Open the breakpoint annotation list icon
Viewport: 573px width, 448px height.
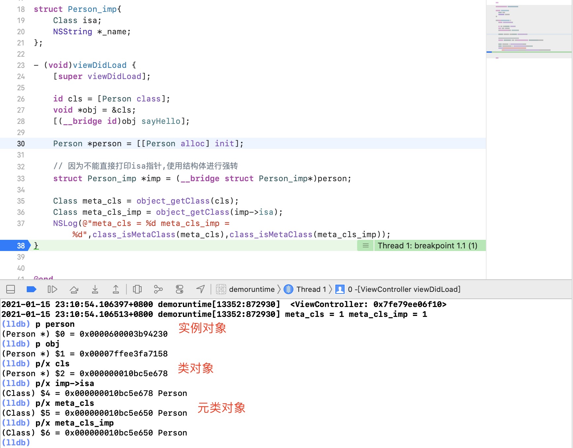[365, 246]
